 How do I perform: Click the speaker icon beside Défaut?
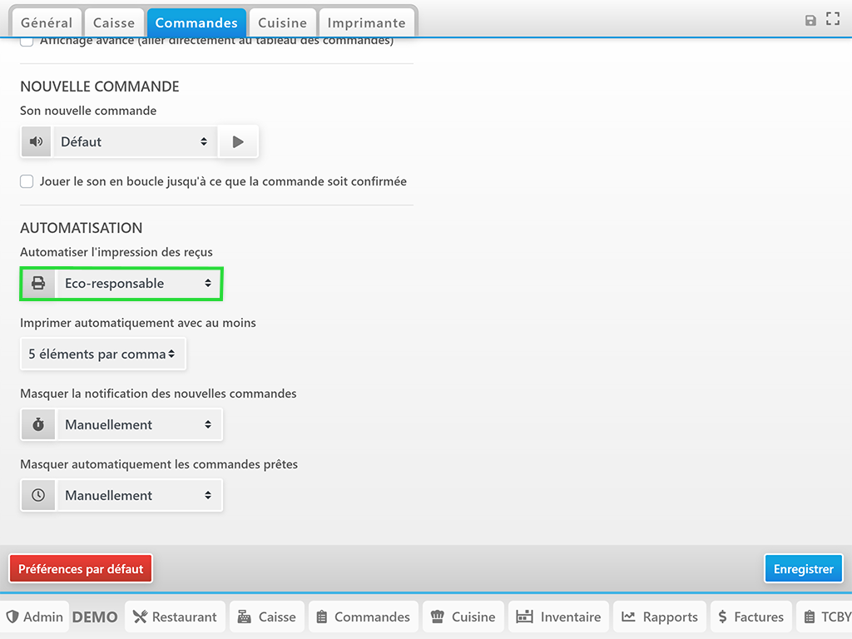36,141
